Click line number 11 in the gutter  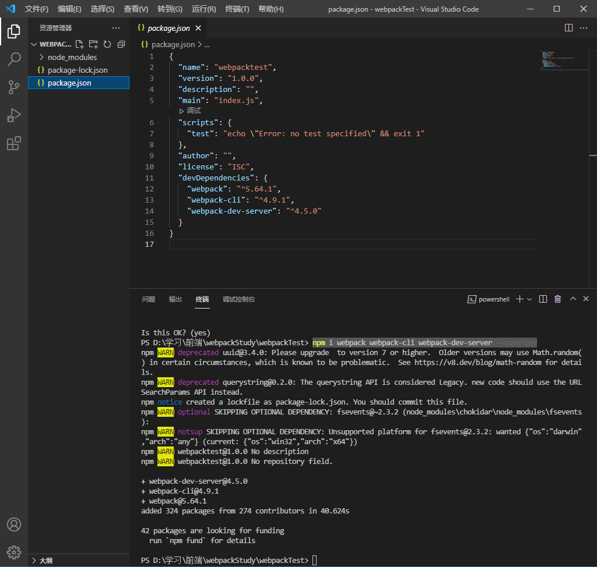(149, 178)
